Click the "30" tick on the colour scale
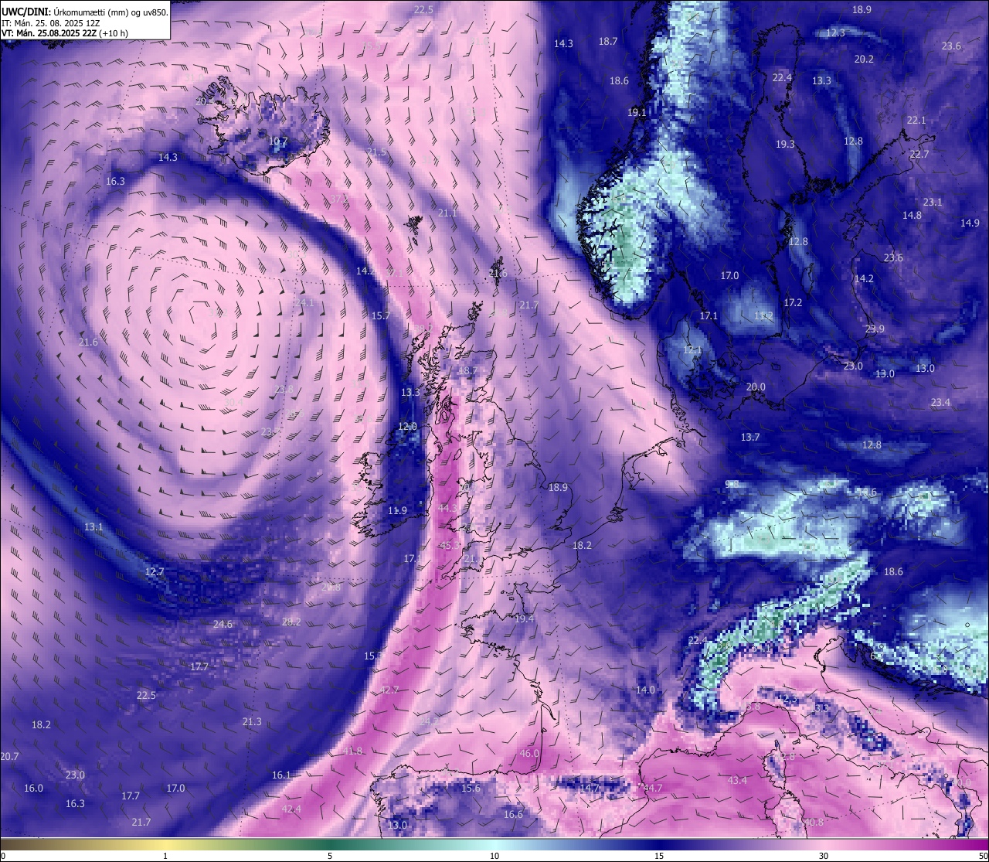989x862 pixels. [x=824, y=856]
